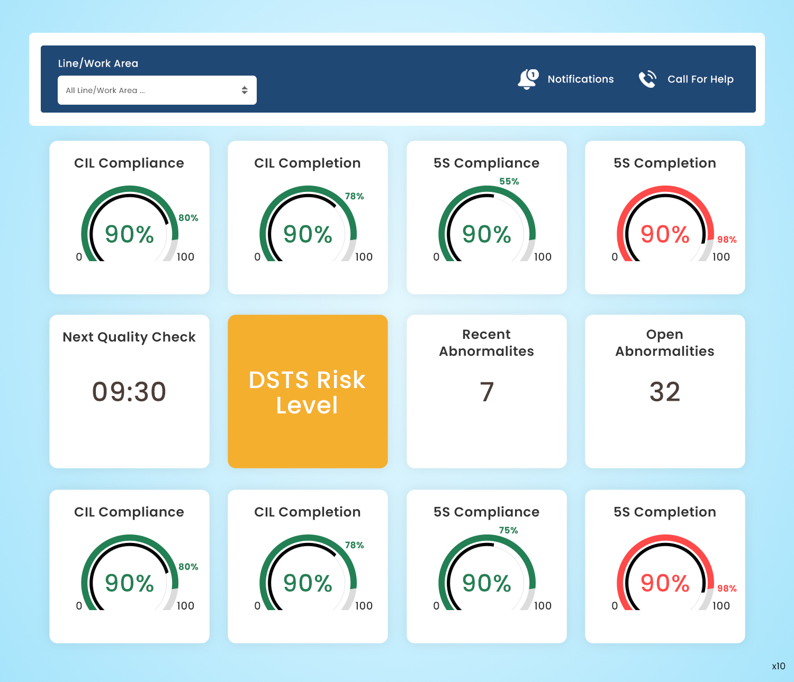The image size is (794, 682).
Task: Click the bottom-row red 5S Completion gauge
Action: click(x=665, y=576)
